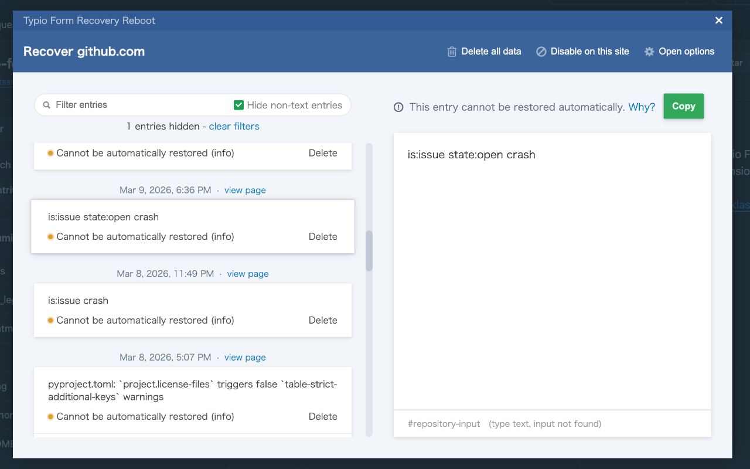Delete the 'is:issue state:open crash' entry

click(x=323, y=237)
